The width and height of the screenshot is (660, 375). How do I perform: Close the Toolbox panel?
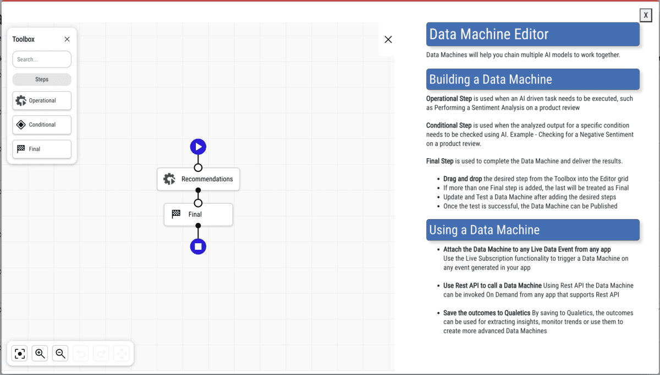tap(67, 39)
